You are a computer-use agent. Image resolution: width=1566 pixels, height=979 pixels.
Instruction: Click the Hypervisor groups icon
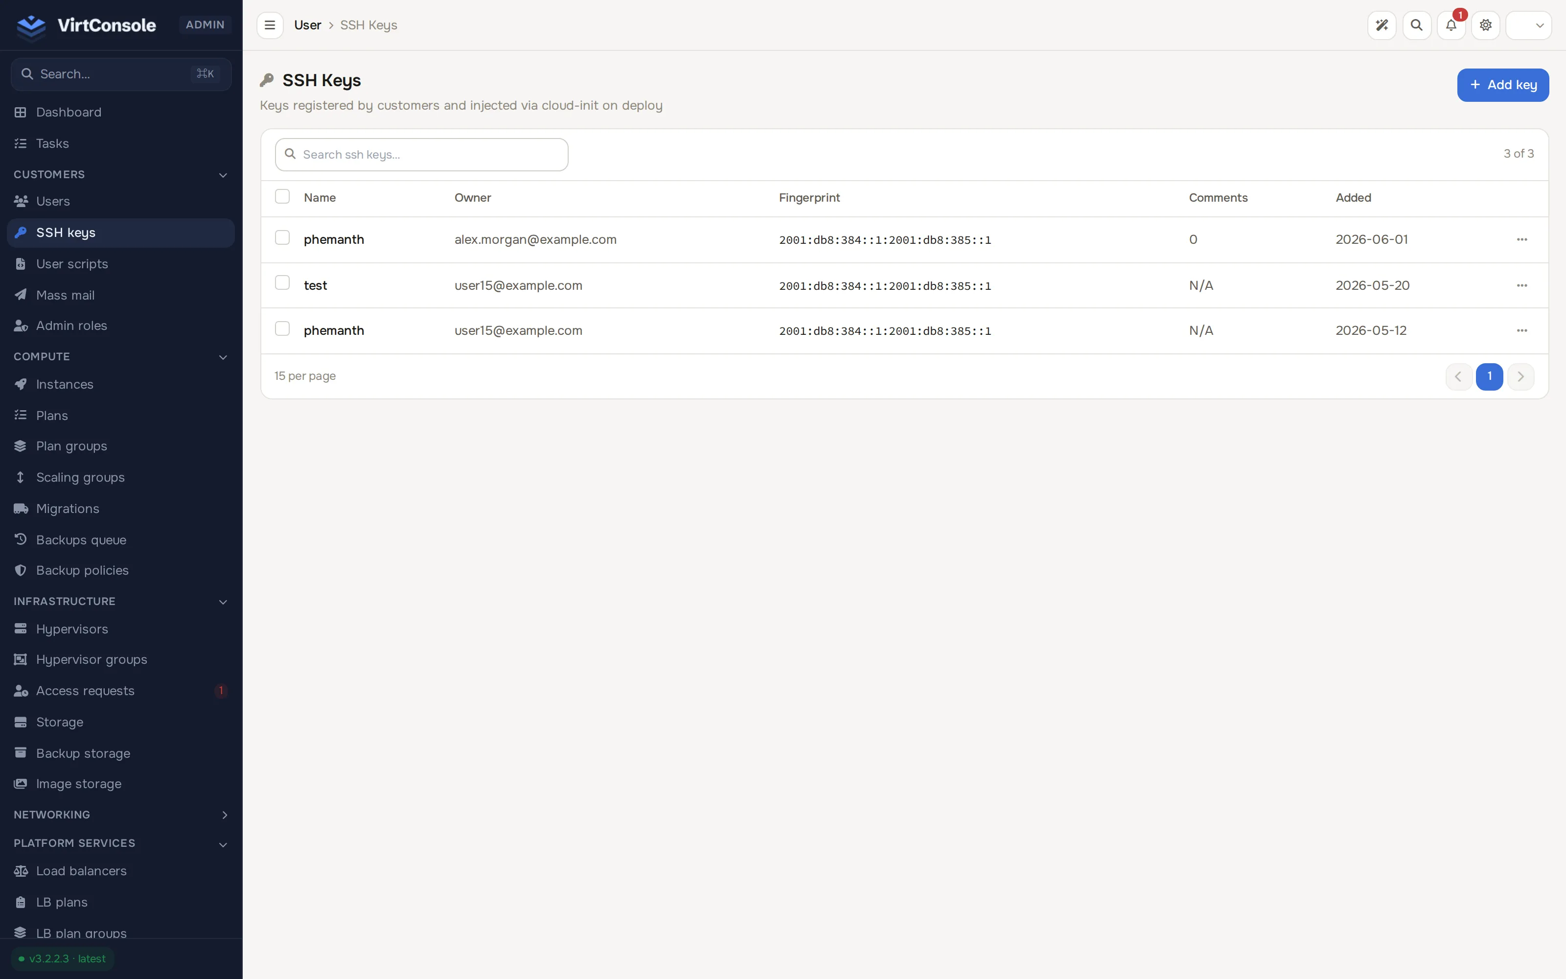point(21,660)
